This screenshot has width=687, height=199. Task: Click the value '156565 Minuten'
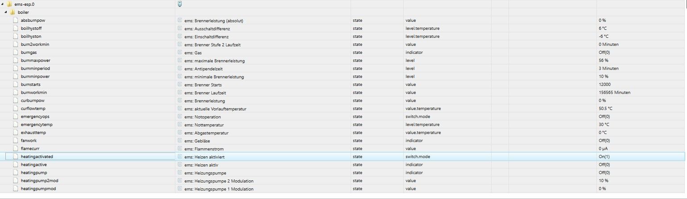point(614,93)
